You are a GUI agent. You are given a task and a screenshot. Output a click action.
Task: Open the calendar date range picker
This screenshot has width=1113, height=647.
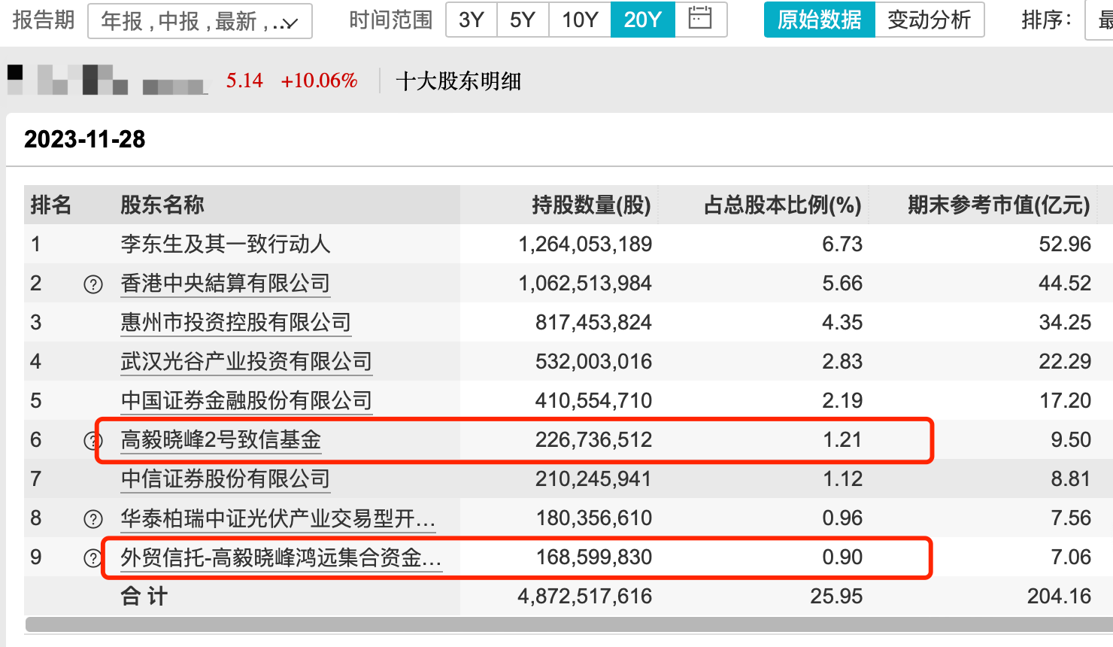[700, 20]
